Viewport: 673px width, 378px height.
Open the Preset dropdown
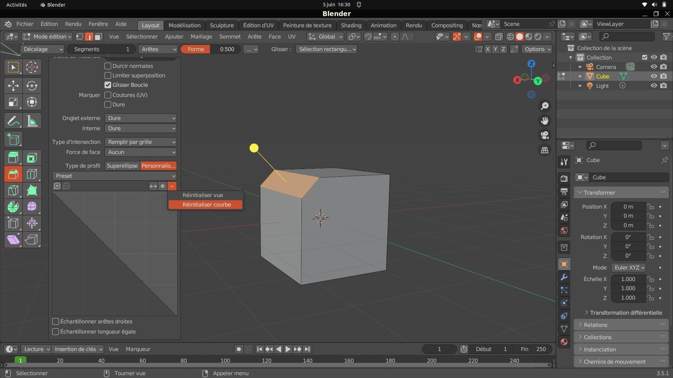point(115,176)
